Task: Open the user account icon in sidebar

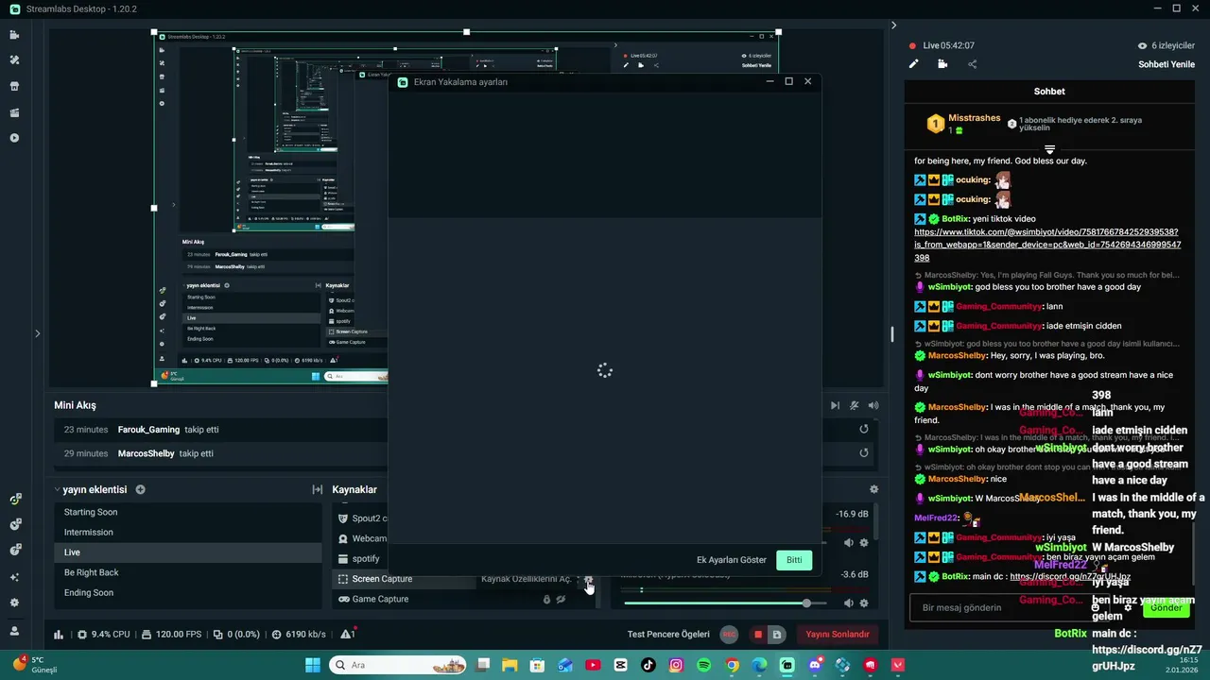Action: pyautogui.click(x=14, y=631)
